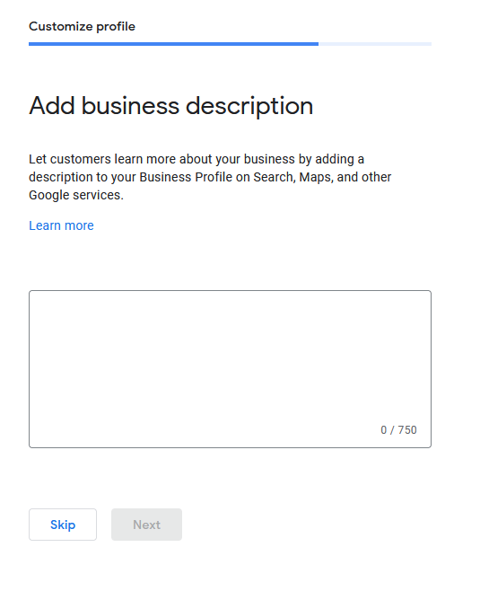Click the light unfilled end of progress bar
Image resolution: width=480 pixels, height=591 pixels.
click(375, 44)
